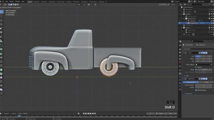Toggle the snapping magnet icon in header
214x120 pixels.
click(89, 4)
